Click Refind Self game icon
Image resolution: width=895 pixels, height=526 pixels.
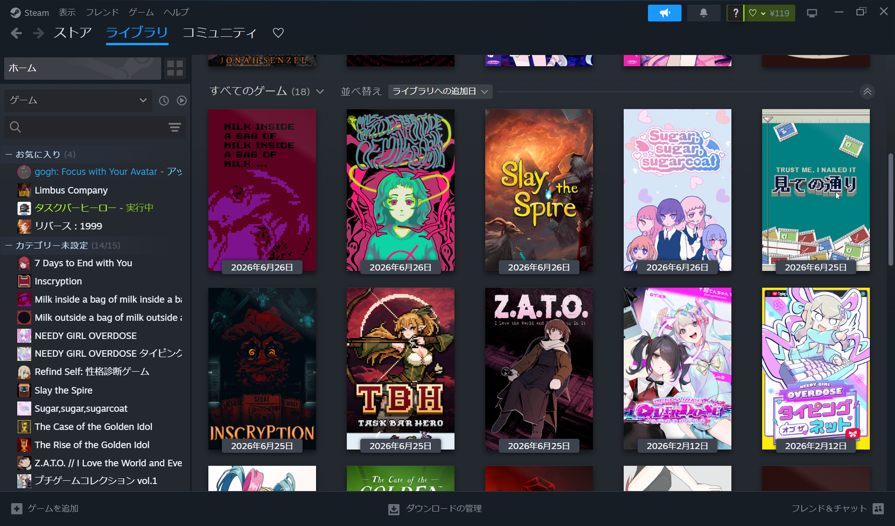pyautogui.click(x=24, y=372)
